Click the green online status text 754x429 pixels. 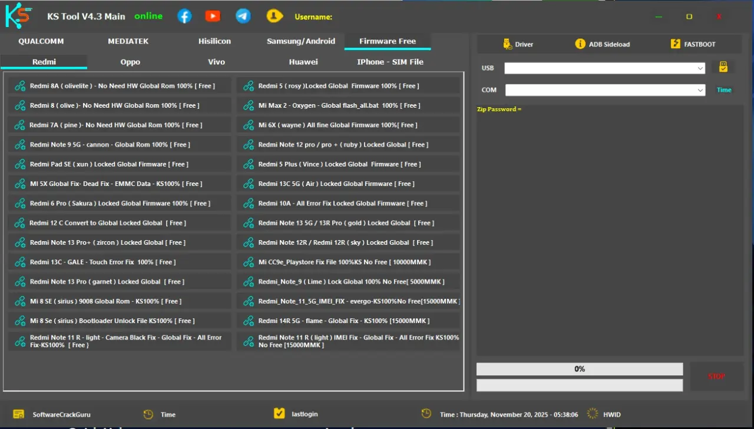click(x=148, y=16)
